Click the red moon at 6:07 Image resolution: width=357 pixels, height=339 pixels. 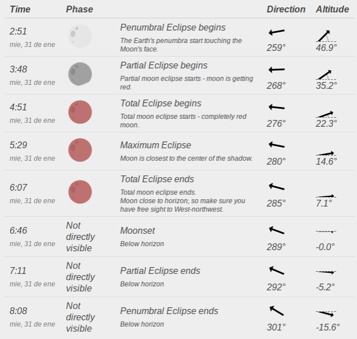click(x=79, y=191)
